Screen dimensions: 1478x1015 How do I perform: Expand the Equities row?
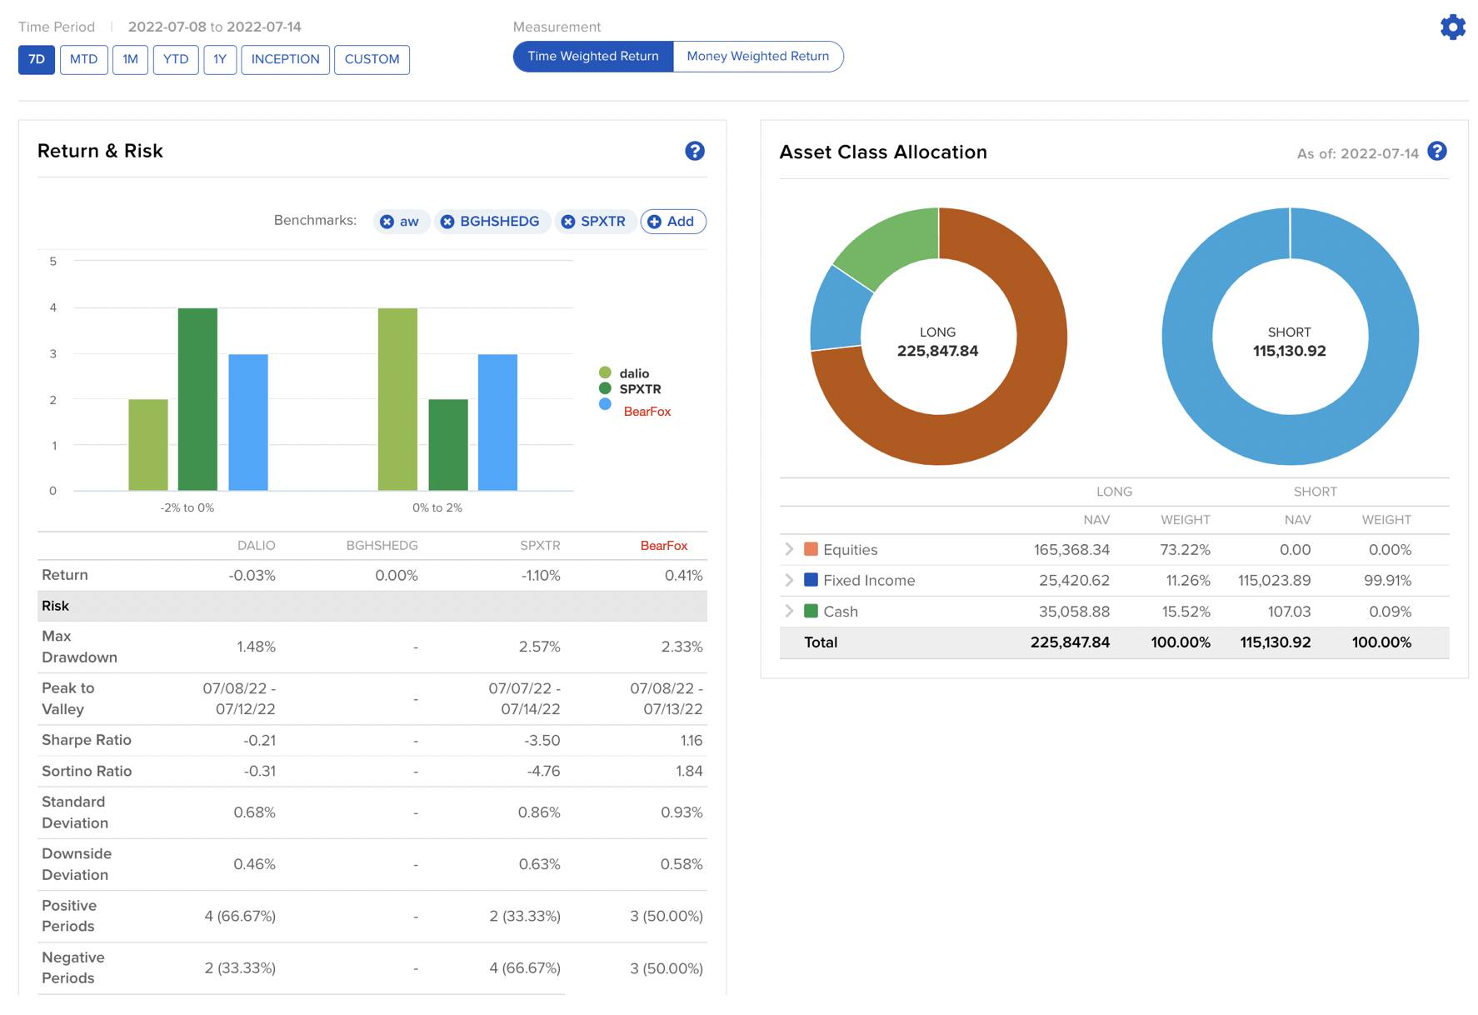tap(789, 550)
